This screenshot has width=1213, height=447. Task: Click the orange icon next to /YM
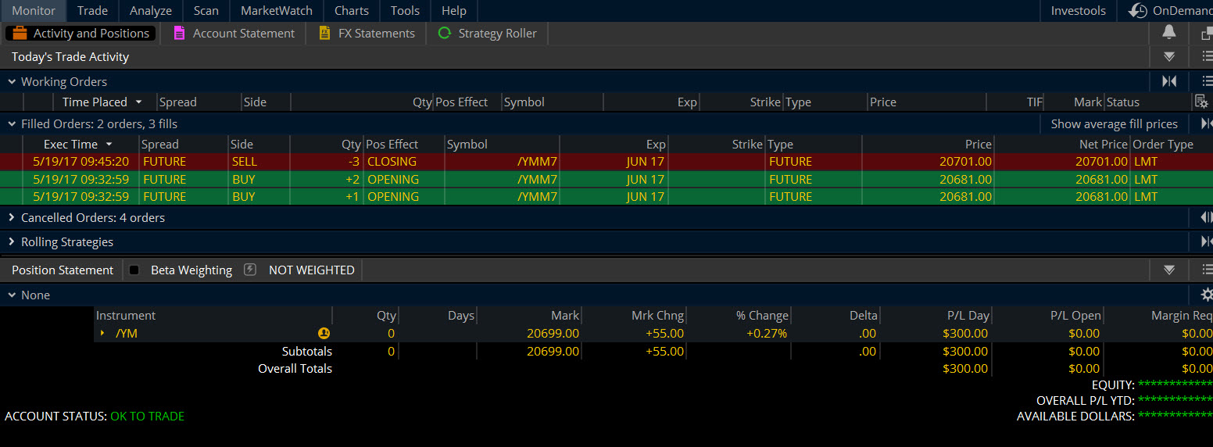[324, 333]
